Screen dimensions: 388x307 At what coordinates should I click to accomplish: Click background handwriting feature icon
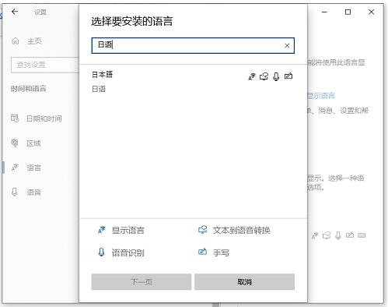[350, 235]
